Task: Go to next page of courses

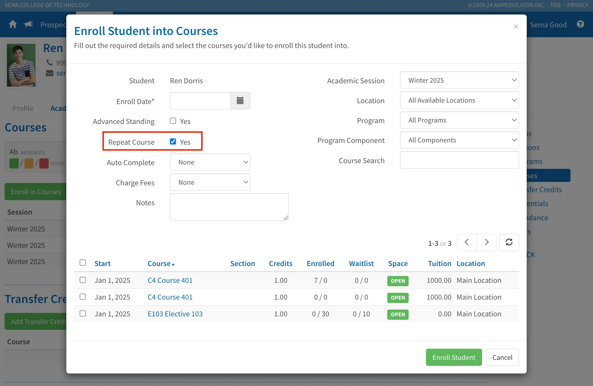Action: tap(487, 242)
